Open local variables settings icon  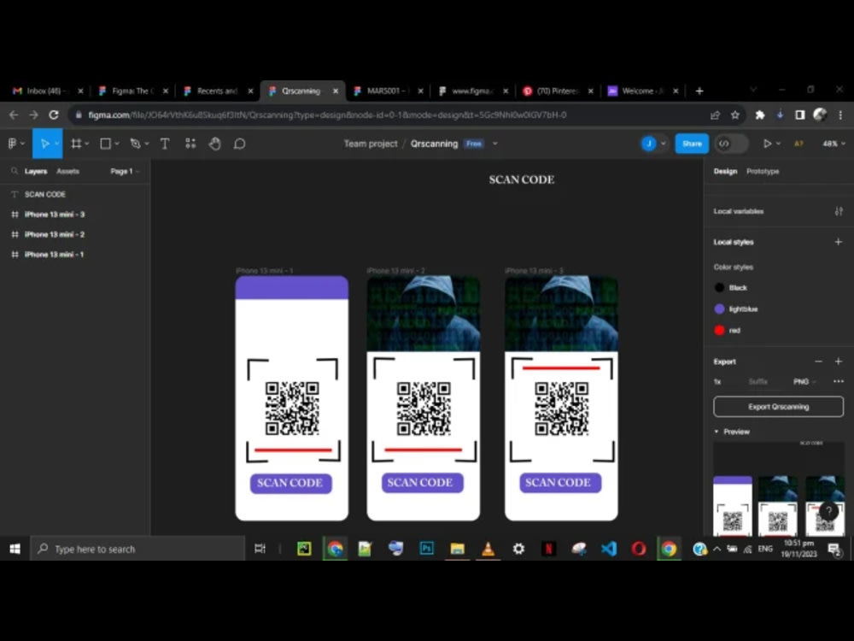(839, 211)
